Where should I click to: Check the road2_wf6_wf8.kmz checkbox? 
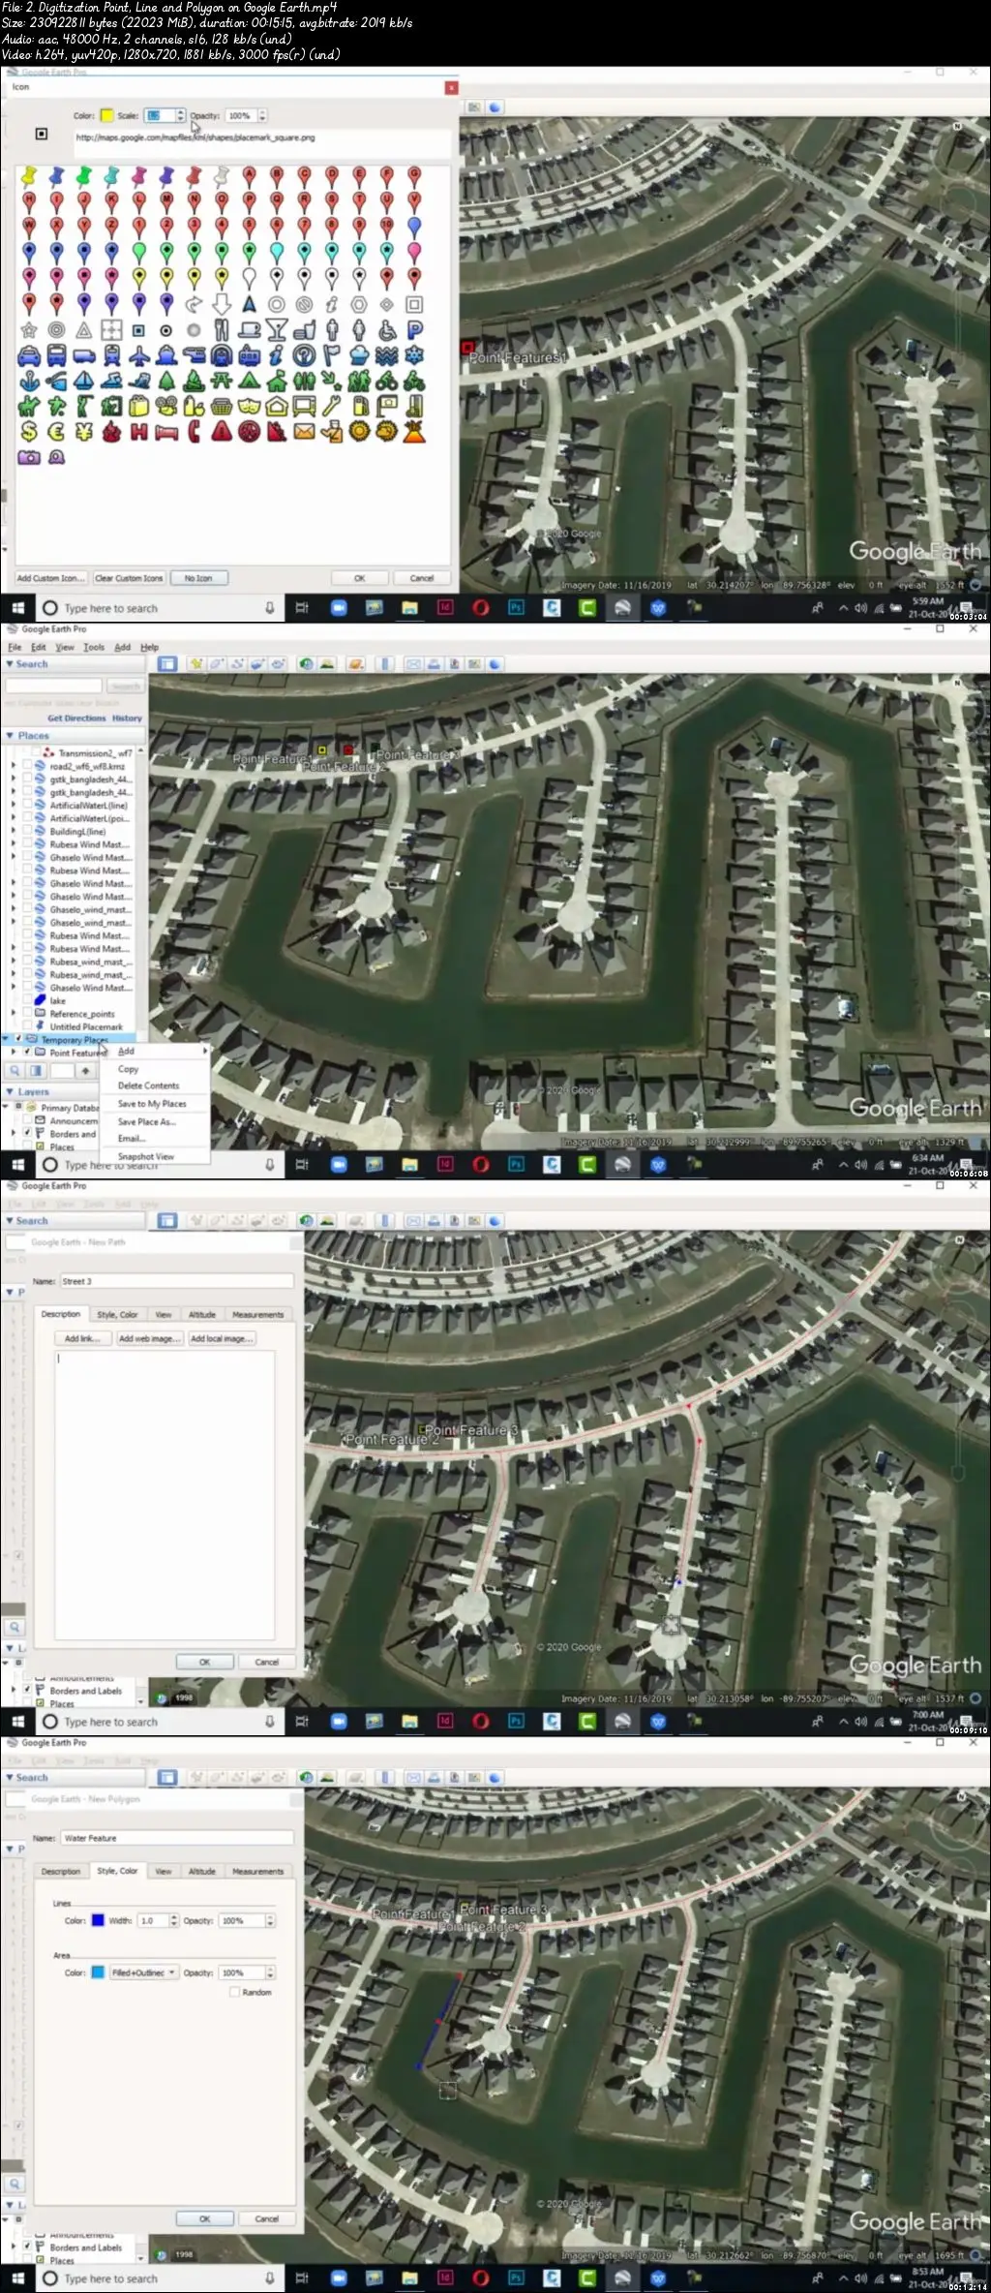[27, 766]
